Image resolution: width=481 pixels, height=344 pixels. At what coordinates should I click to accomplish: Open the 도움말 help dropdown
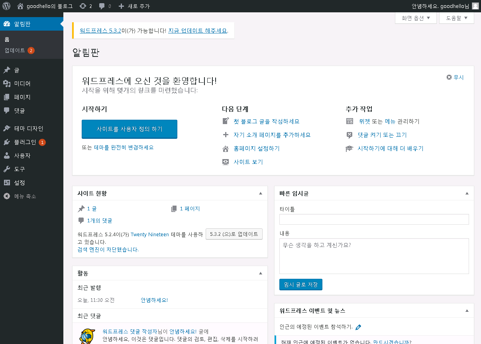[x=456, y=18]
